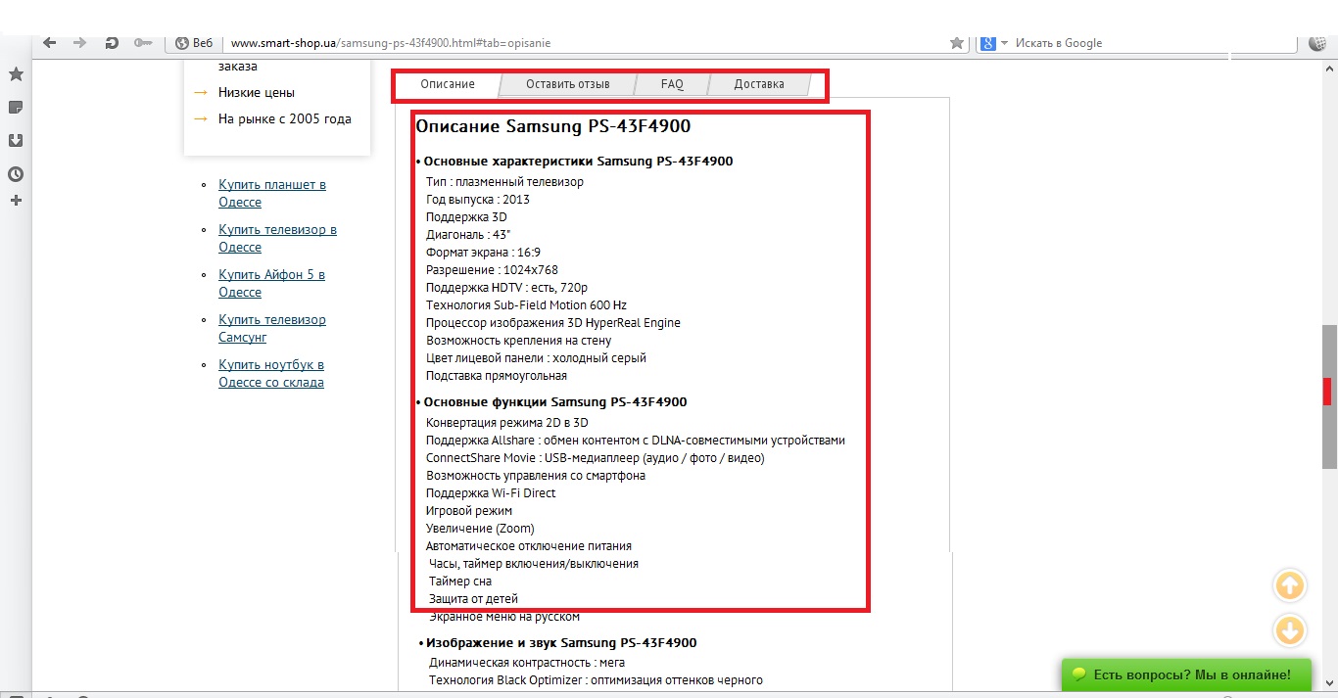Open the Notes panel in sidebar
The image size is (1338, 698).
click(x=16, y=108)
